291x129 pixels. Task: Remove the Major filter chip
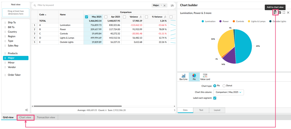[165, 5]
